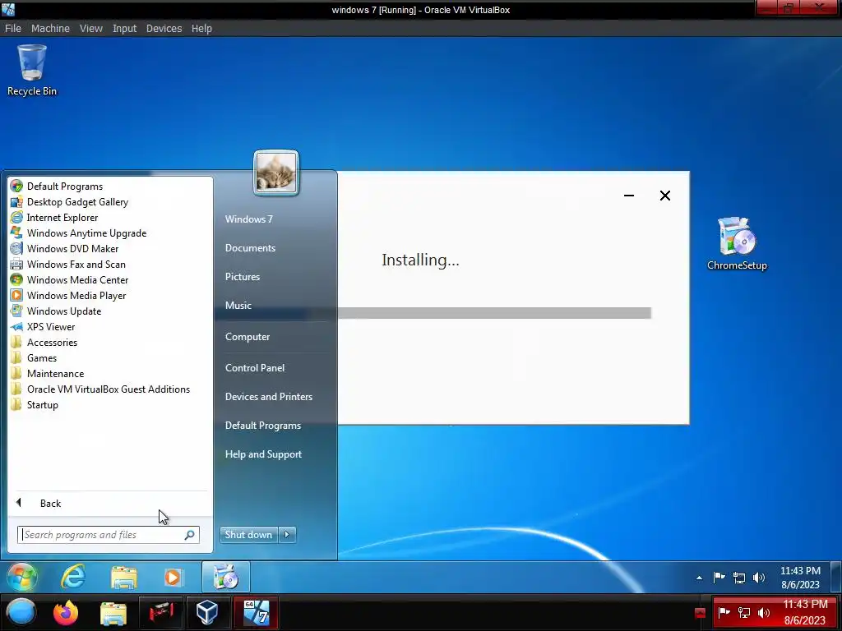Open Pictures from the Start menu
Viewport: 842px width, 631px height.
click(x=243, y=276)
